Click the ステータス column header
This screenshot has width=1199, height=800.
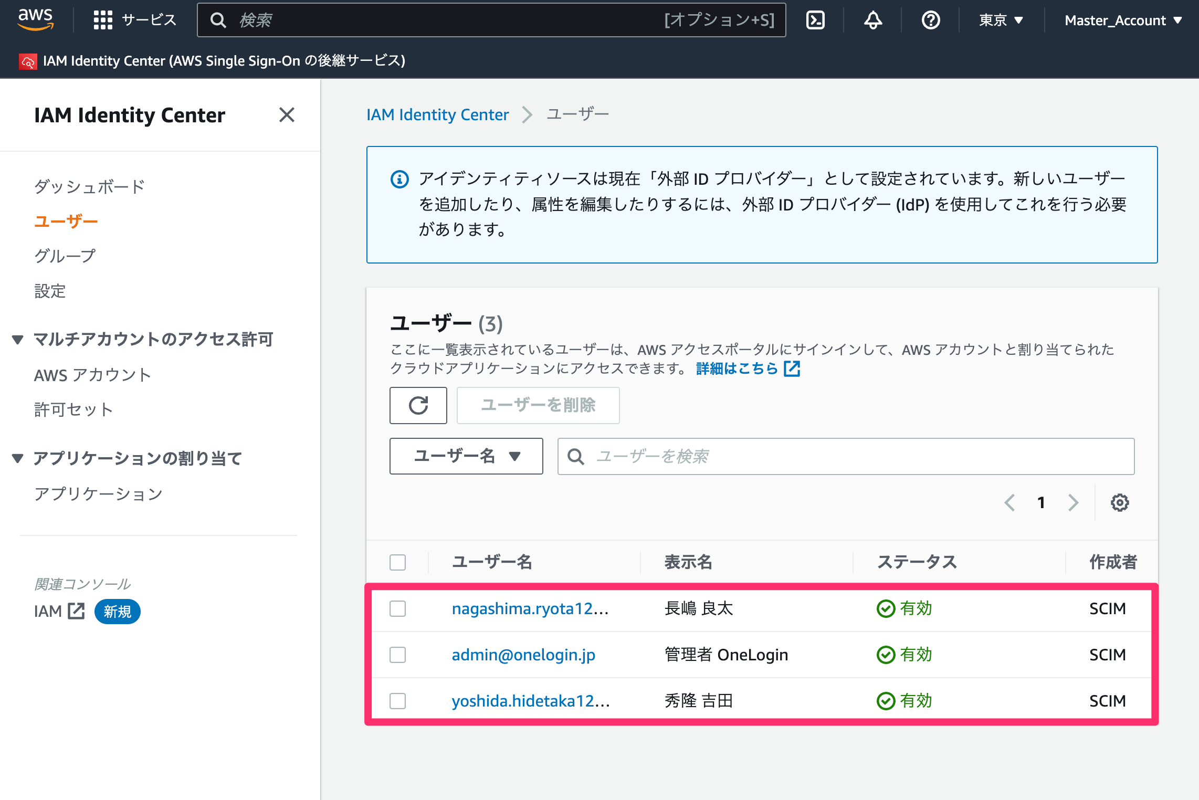[917, 562]
